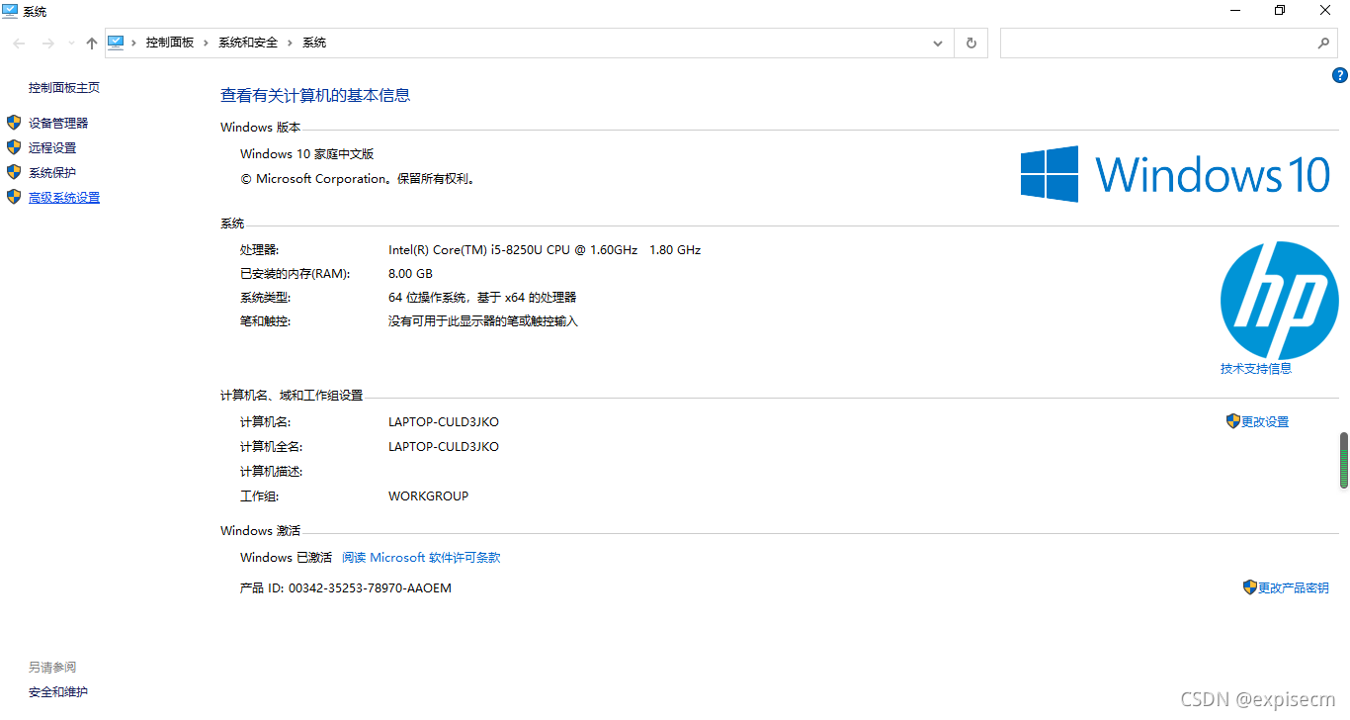
Task: Go to Control Panel Home (控制面板主页)
Action: click(x=64, y=87)
